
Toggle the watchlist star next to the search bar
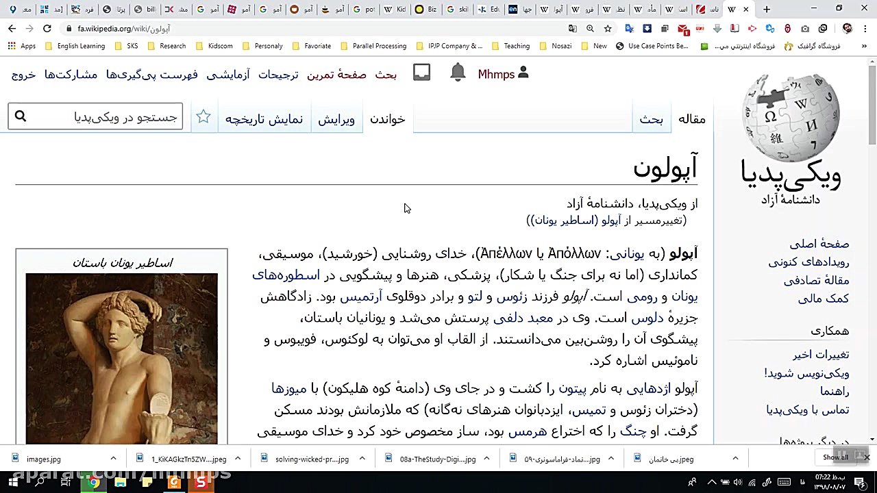203,117
